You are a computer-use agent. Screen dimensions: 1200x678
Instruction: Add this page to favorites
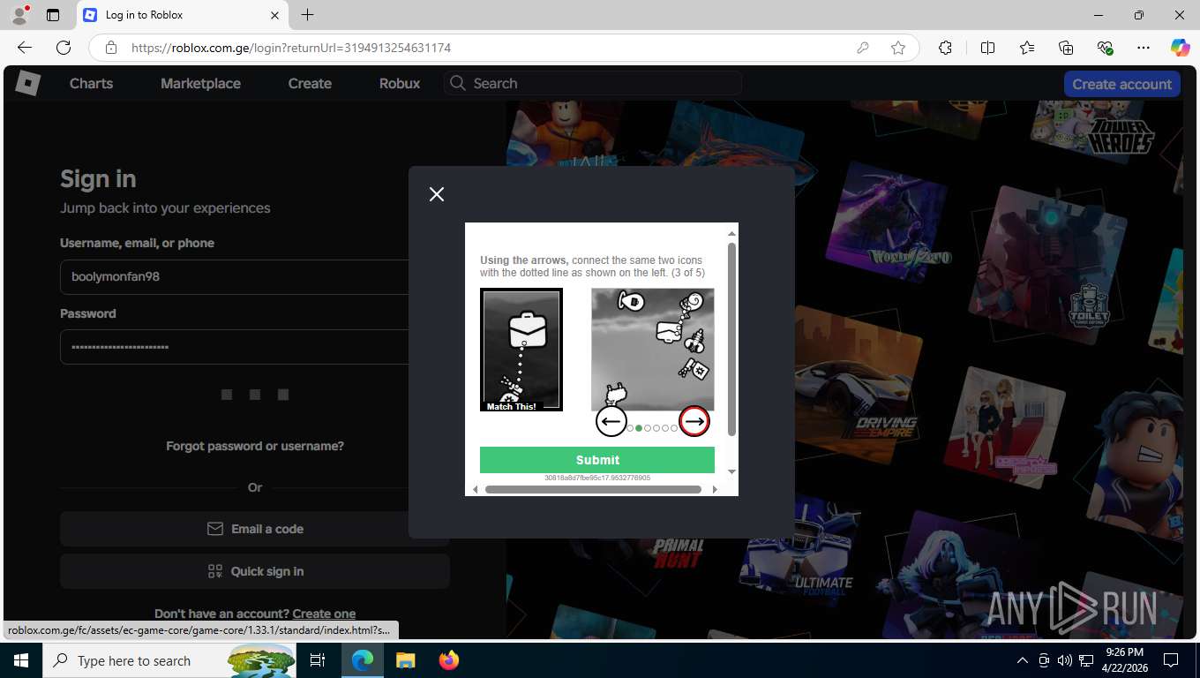coord(898,48)
